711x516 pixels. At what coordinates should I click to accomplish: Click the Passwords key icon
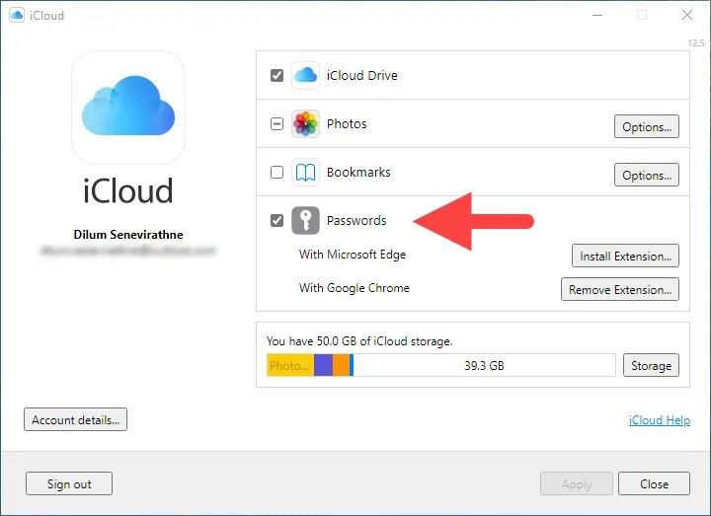tap(305, 221)
